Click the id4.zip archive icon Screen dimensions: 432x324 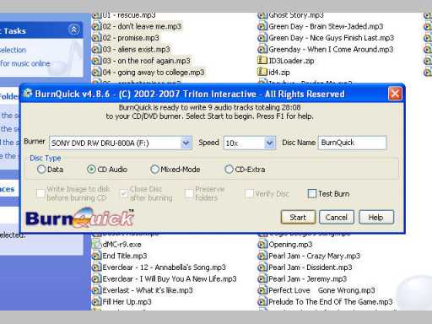tap(262, 73)
